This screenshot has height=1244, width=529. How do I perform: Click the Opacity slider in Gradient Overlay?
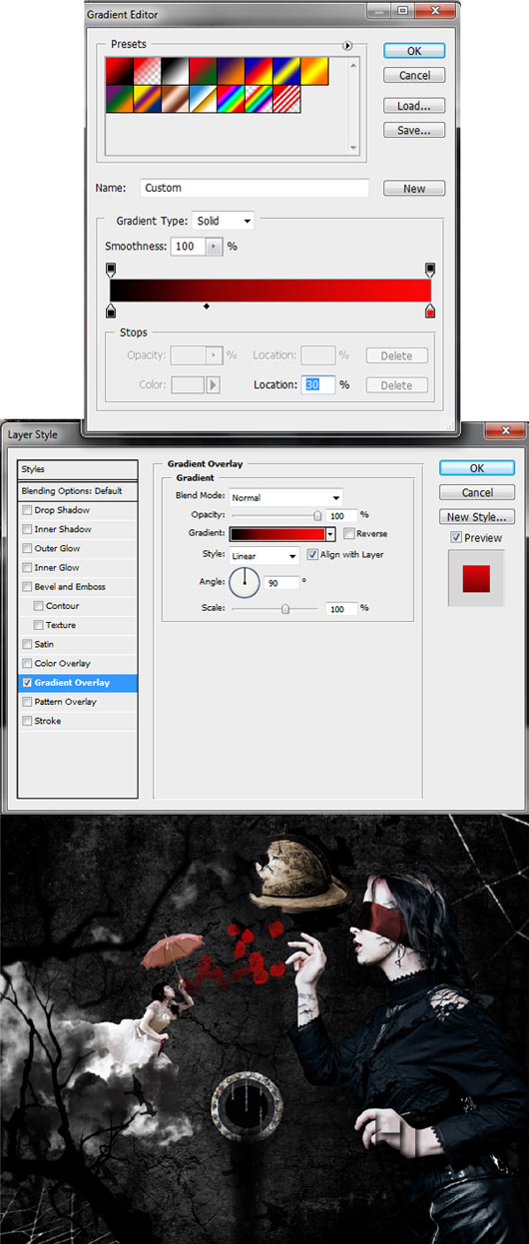275,516
